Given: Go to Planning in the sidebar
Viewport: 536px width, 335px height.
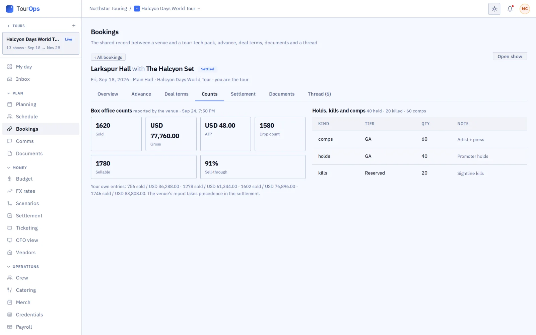Looking at the screenshot, I should pos(41,104).
